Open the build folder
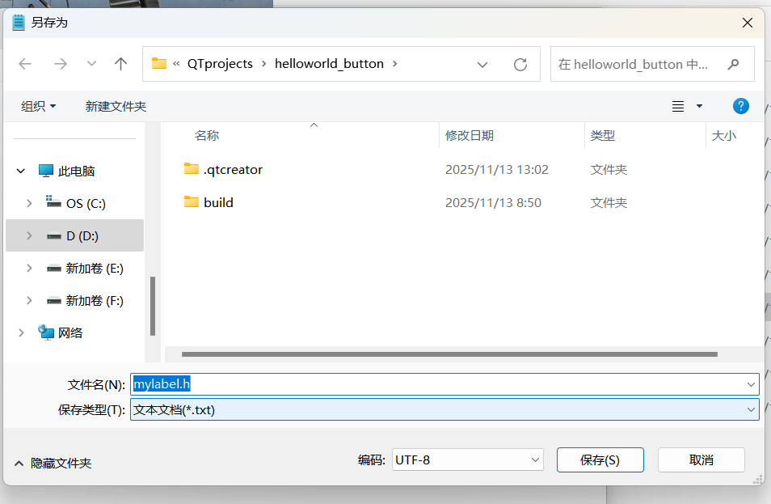The height and width of the screenshot is (504, 771). point(215,202)
